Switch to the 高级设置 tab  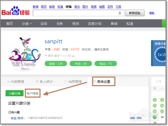[x=103, y=82]
